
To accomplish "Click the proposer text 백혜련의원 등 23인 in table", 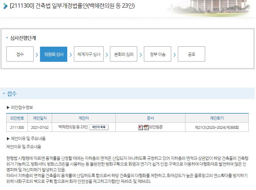I will [x=73, y=127].
